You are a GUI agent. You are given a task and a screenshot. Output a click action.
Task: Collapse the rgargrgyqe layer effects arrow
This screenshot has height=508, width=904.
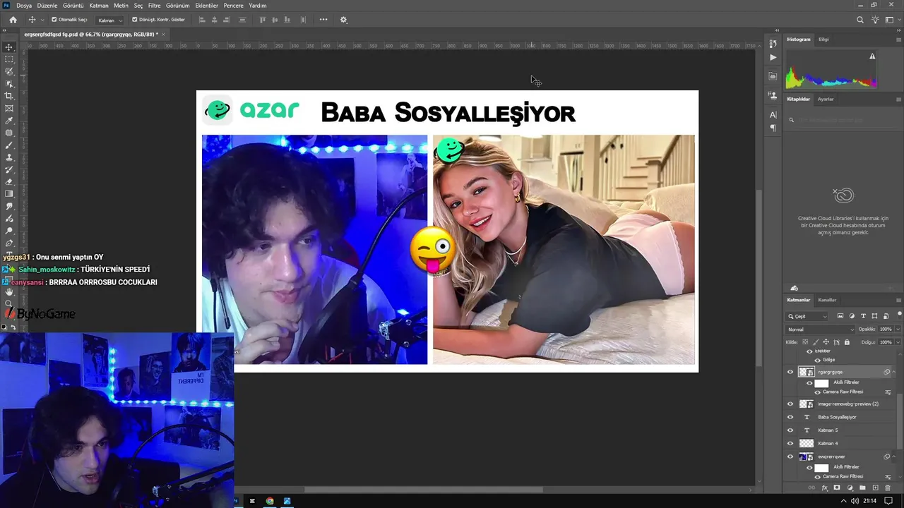click(894, 372)
